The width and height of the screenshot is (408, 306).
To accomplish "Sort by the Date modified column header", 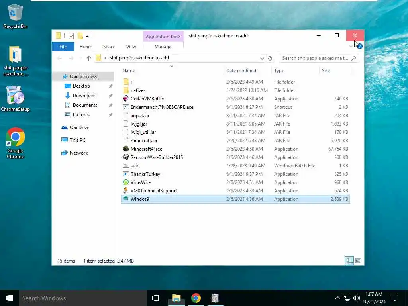I will pos(241,70).
